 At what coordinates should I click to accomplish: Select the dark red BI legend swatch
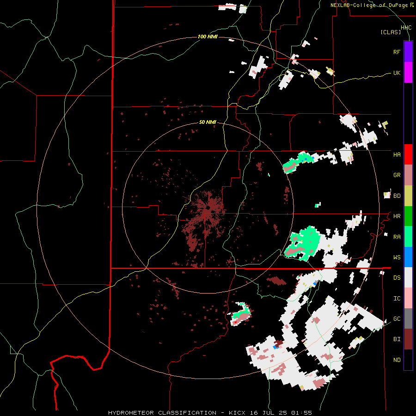[x=408, y=339]
